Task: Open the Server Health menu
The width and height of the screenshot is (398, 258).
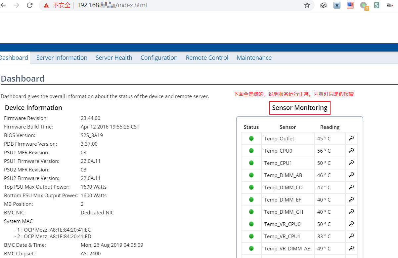Action: (x=114, y=57)
